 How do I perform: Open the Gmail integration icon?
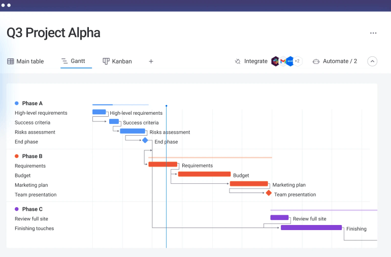(283, 61)
